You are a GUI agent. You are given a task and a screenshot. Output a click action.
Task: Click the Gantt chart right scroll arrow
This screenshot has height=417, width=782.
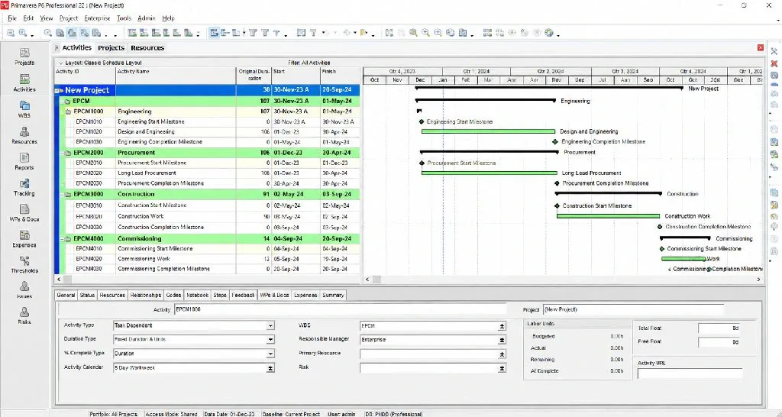point(759,280)
